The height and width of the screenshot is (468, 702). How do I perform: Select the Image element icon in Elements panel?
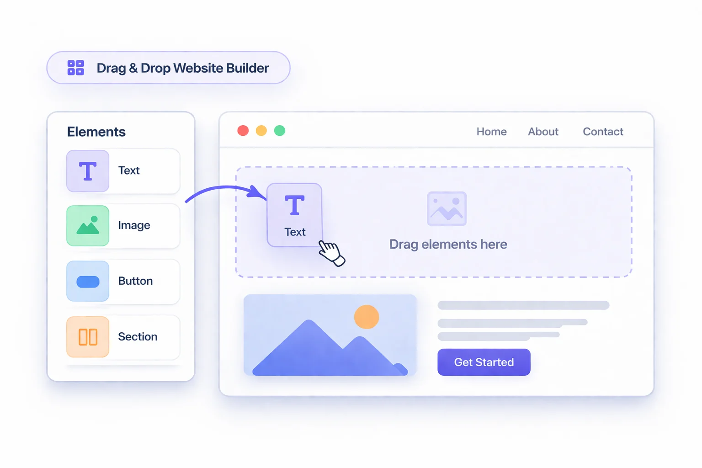pos(88,226)
